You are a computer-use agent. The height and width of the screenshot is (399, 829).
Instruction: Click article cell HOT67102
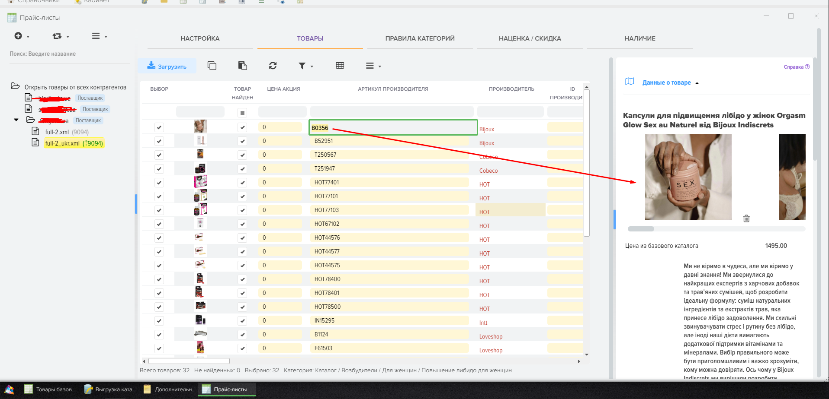point(389,224)
